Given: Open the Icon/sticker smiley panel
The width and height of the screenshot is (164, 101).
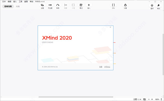Looking at the screenshot, I should [152, 5].
